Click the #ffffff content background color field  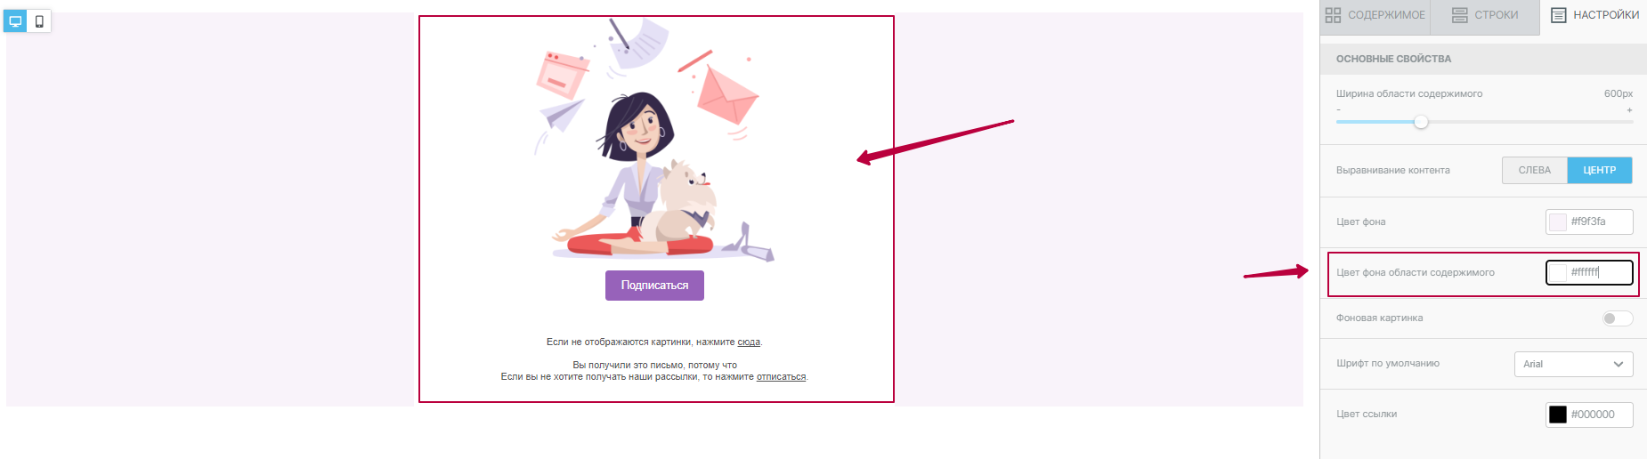pyautogui.click(x=1589, y=272)
